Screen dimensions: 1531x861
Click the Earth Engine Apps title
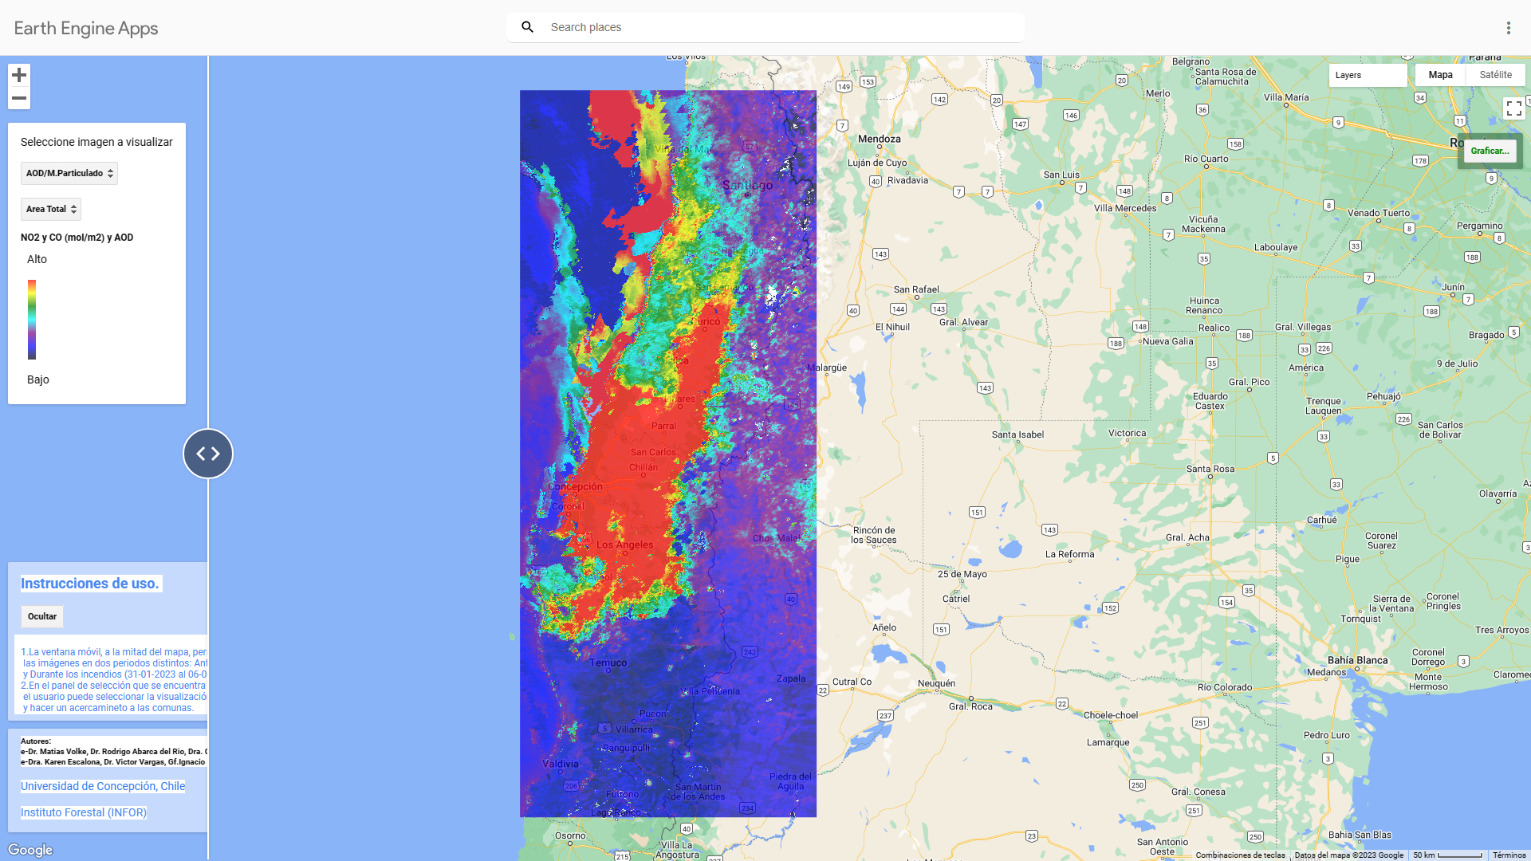pos(86,28)
